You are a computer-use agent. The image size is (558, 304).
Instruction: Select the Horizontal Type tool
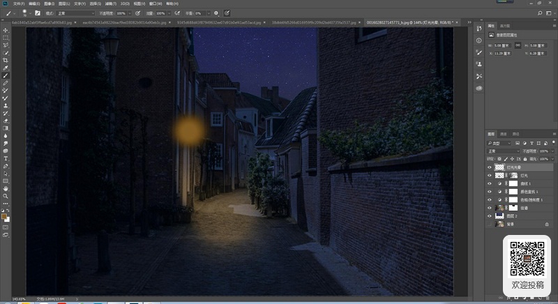pos(6,158)
